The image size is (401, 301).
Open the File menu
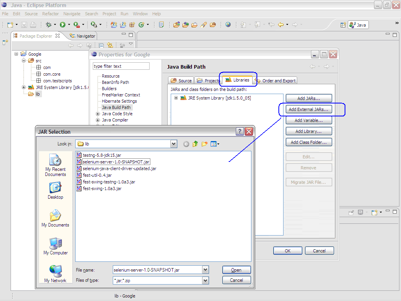pos(5,14)
